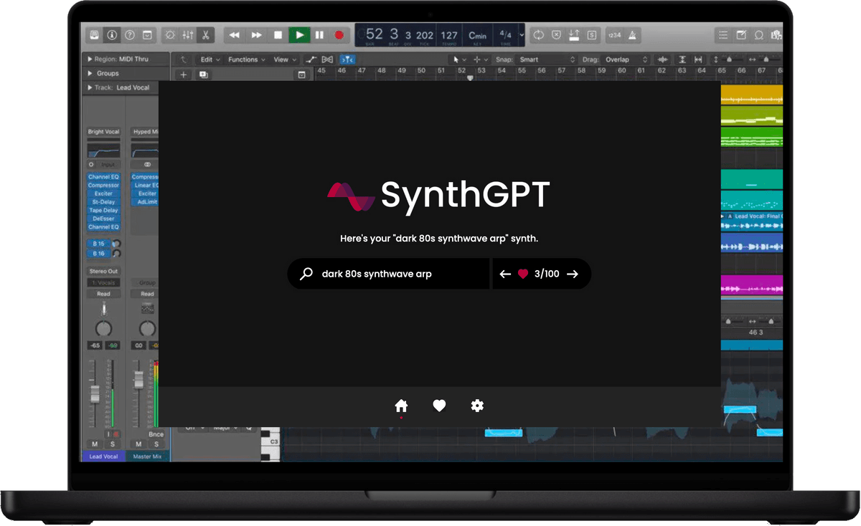Favorite the current synth with heart toggle
This screenshot has width=861, height=526.
523,274
